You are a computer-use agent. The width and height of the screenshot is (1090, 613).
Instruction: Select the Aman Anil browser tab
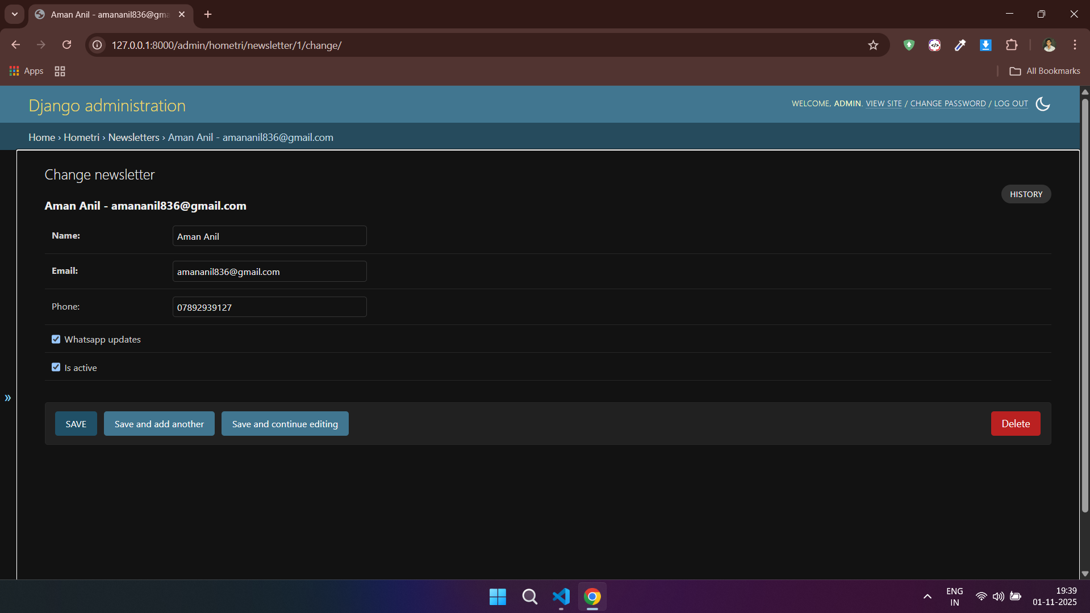pos(110,15)
